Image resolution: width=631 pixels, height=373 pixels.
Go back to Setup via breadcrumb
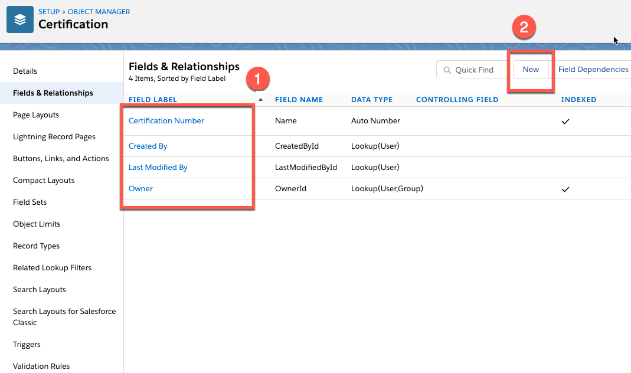tap(48, 11)
